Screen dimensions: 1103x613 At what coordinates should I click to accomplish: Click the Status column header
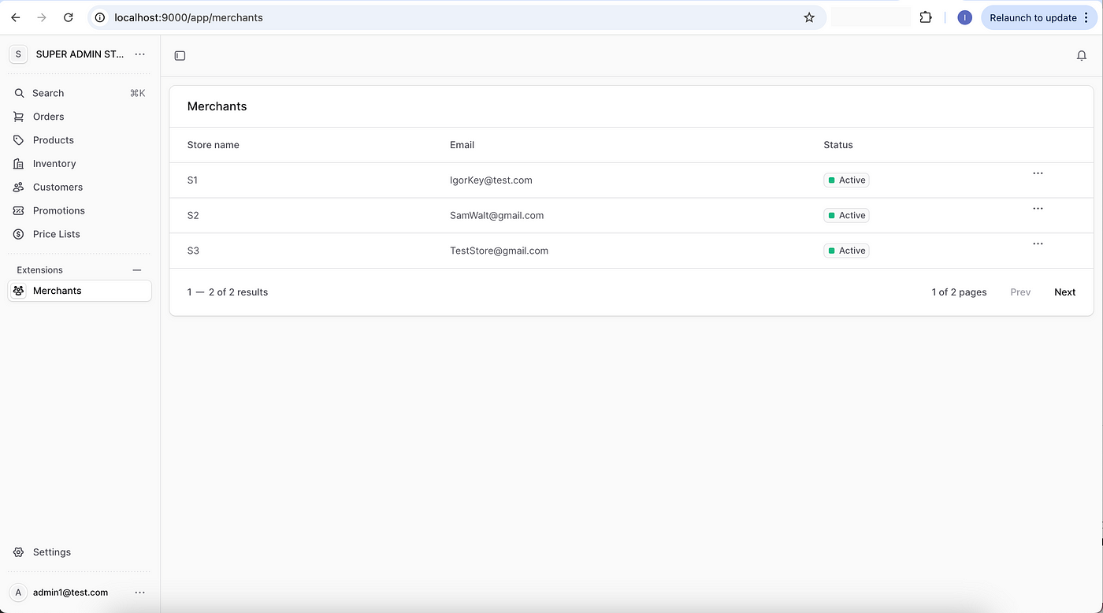[x=838, y=145]
